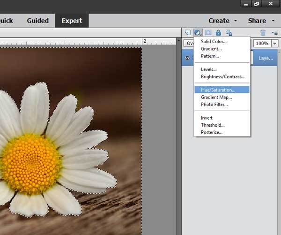This screenshot has height=235, width=281.
Task: Minimize the application window
Action: (x=246, y=4)
